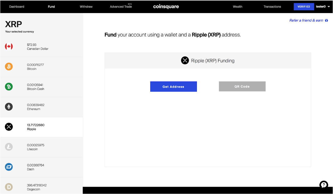Click the orange Bitcoin icon
Screen dimensions: 333x194
[9, 67]
